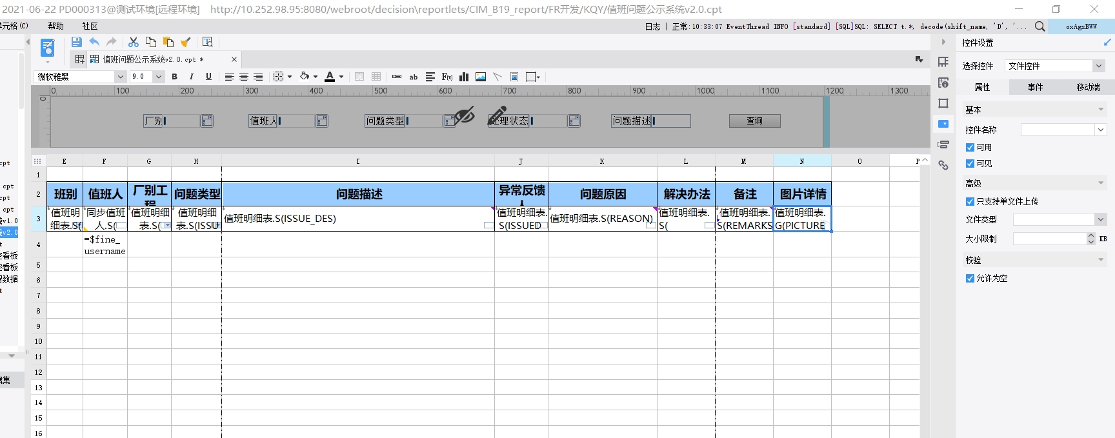The width and height of the screenshot is (1115, 438).
Task: Copy the selected cell
Action: [x=151, y=42]
